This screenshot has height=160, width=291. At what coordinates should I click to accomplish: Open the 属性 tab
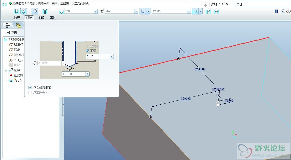pos(53,18)
